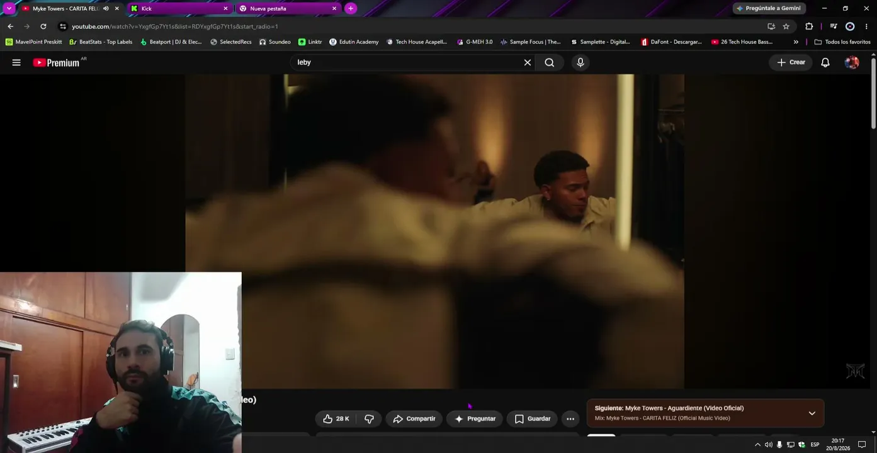The image size is (877, 453).
Task: Open the G-MEH 3.0 bookmark
Action: 475,42
